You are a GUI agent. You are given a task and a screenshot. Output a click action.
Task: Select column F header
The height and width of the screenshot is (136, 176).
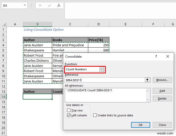pyautogui.click(x=153, y=24)
